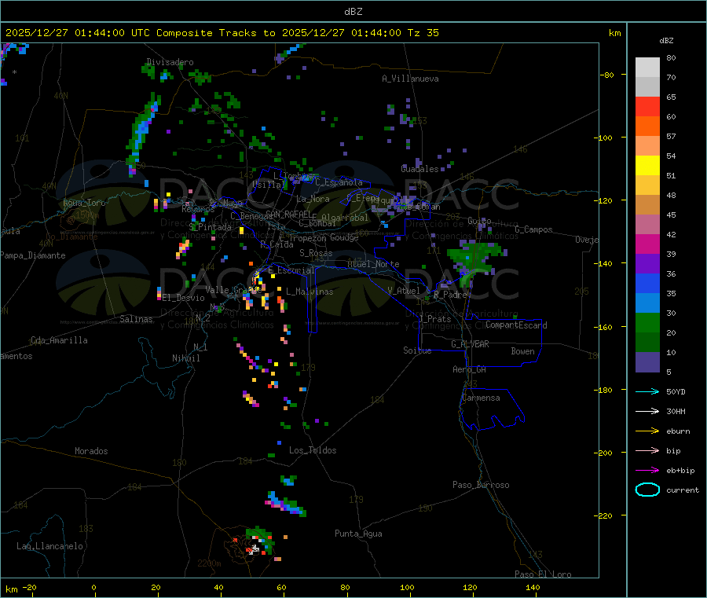The width and height of the screenshot is (707, 598).
Task: Click the dBZ title at top
Action: [x=353, y=12]
